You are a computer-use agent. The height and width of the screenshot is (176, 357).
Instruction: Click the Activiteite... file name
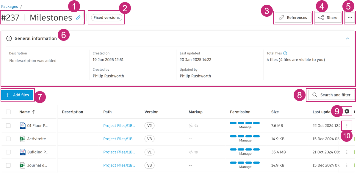click(38, 139)
